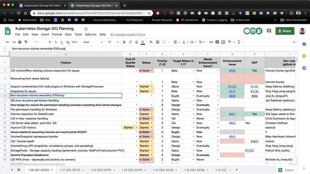310x174 pixels.
Task: Click the Explore button
Action: [286, 170]
